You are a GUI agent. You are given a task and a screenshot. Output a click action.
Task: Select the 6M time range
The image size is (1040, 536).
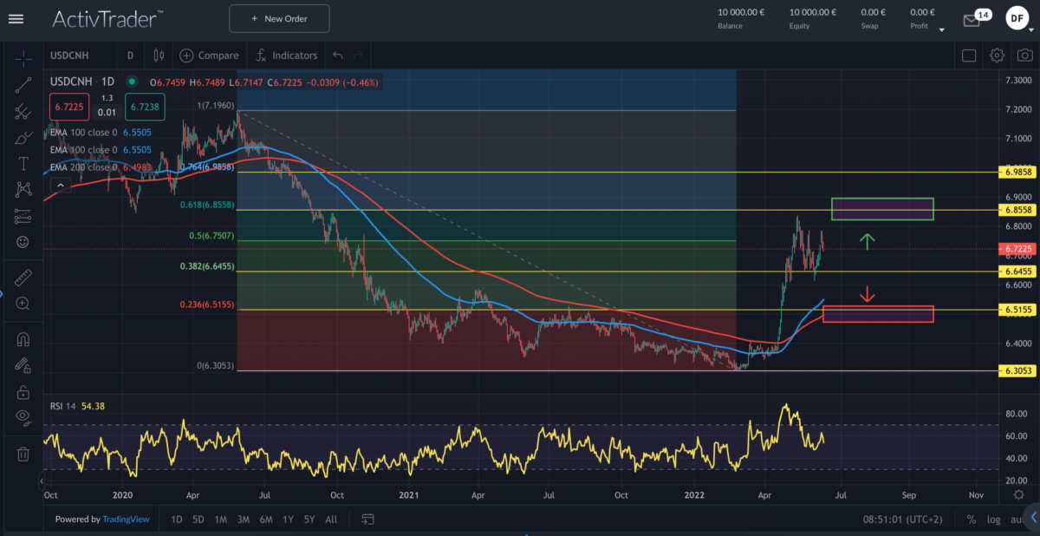266,520
